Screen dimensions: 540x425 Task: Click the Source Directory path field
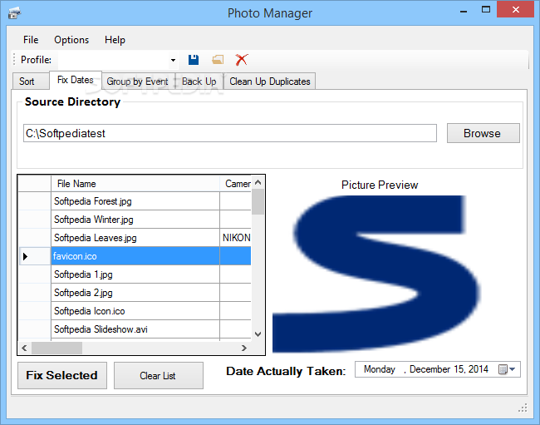[x=230, y=133]
